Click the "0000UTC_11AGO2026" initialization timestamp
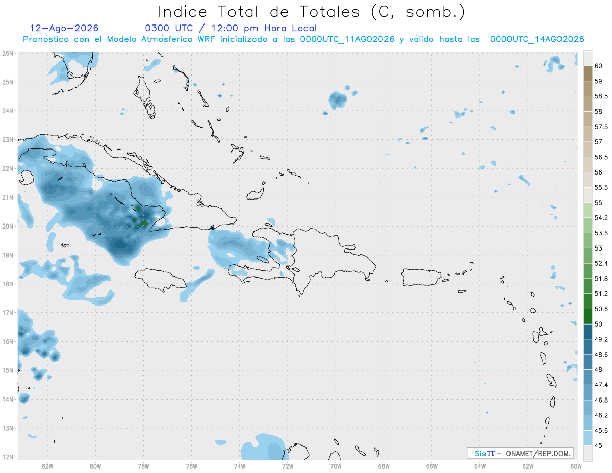 tap(347, 39)
